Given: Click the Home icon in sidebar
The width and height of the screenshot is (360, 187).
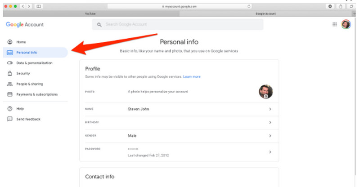Looking at the screenshot, I should click(10, 42).
